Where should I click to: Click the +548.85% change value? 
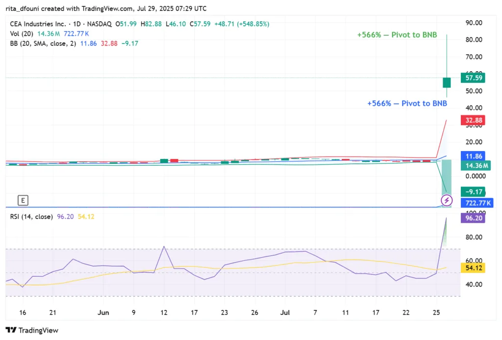pyautogui.click(x=253, y=24)
